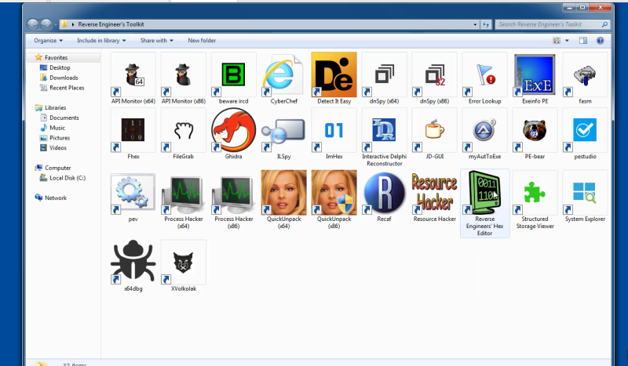Open the Ghidra shortcut

click(x=233, y=130)
